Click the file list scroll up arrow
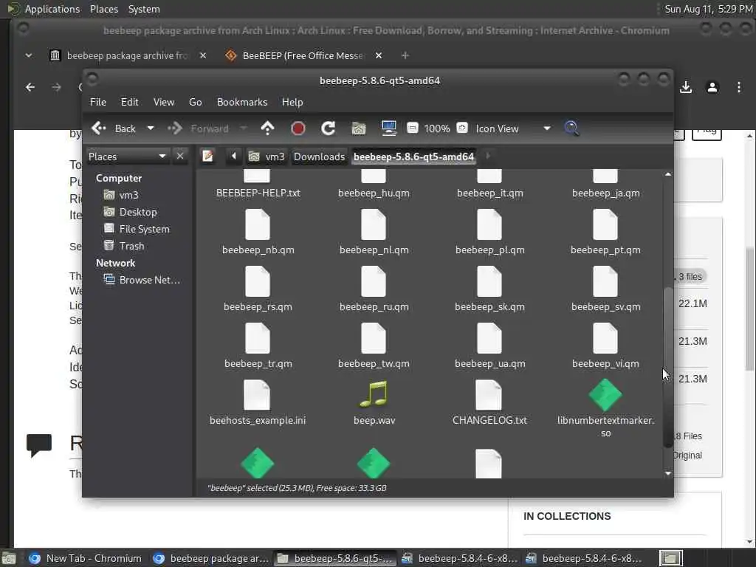 [x=667, y=174]
